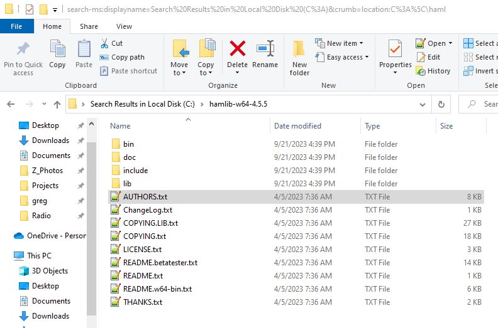Switch to the View ribbon tab
The image size is (498, 328).
(124, 26)
